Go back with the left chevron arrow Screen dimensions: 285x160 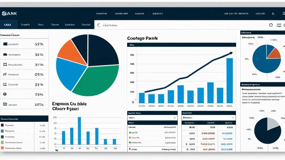99,25
